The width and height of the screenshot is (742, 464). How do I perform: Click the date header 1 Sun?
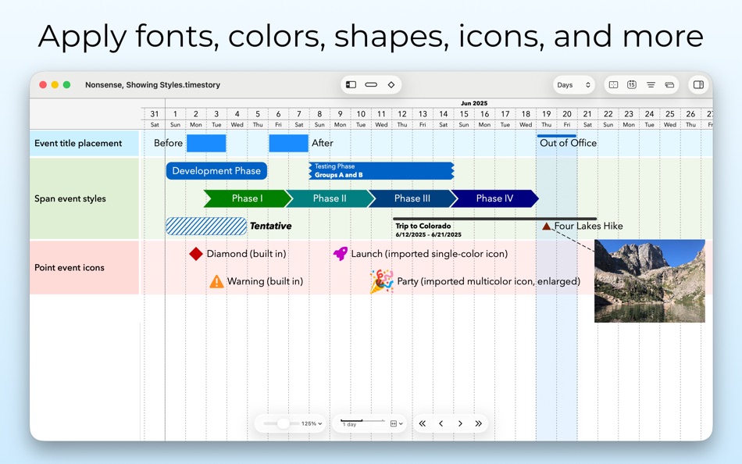tap(175, 119)
